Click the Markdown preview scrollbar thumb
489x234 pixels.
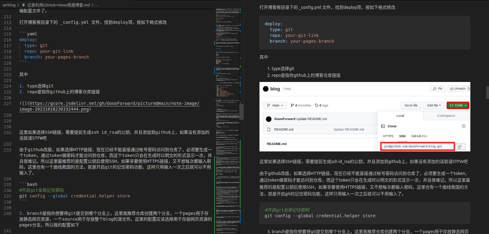click(487, 93)
